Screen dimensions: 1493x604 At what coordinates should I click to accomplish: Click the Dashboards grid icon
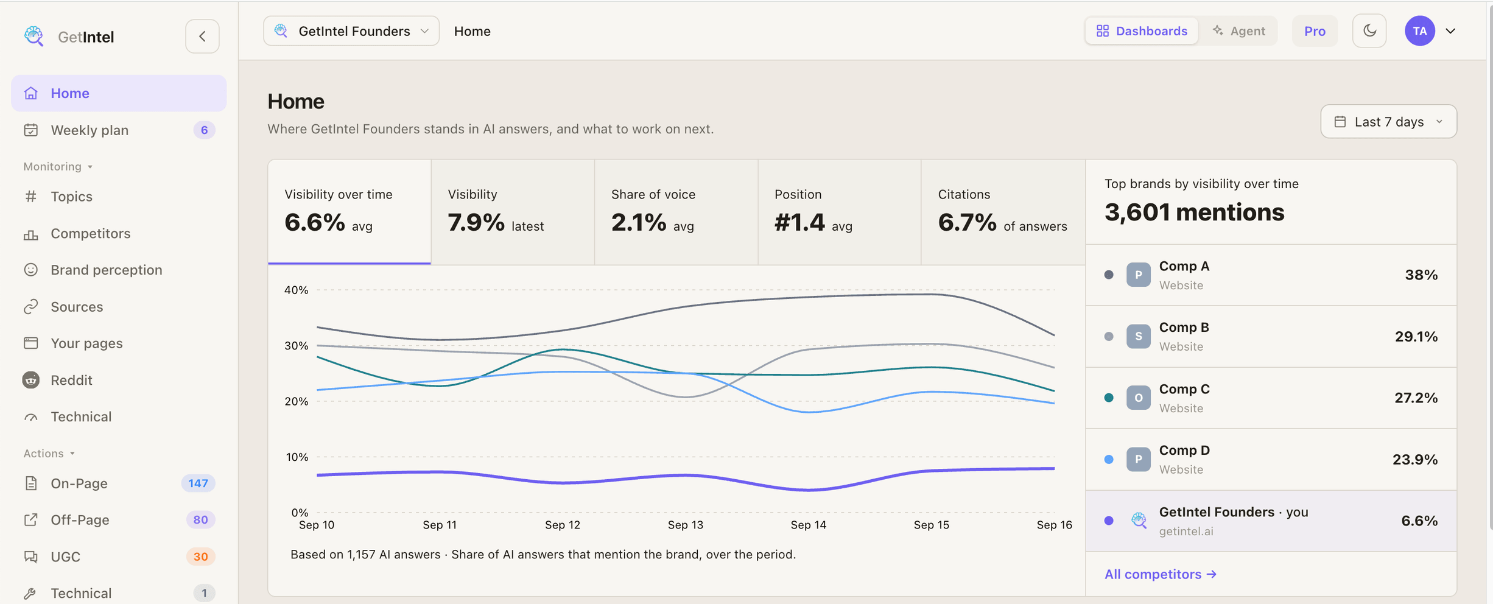[1103, 31]
